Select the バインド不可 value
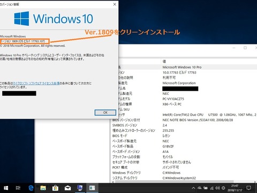Screen dimensions: 257x193 point(170,167)
